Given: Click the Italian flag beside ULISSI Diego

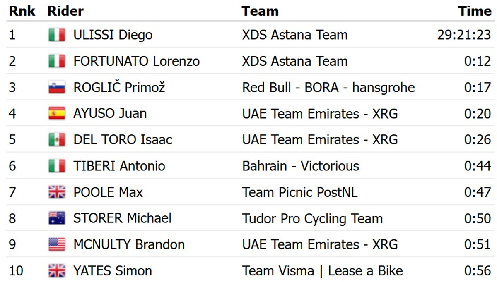Looking at the screenshot, I should tap(57, 35).
